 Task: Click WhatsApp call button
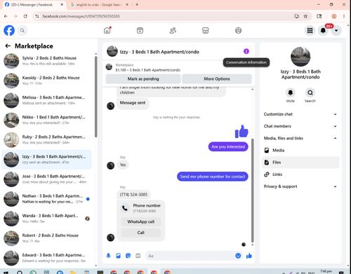pos(141,221)
